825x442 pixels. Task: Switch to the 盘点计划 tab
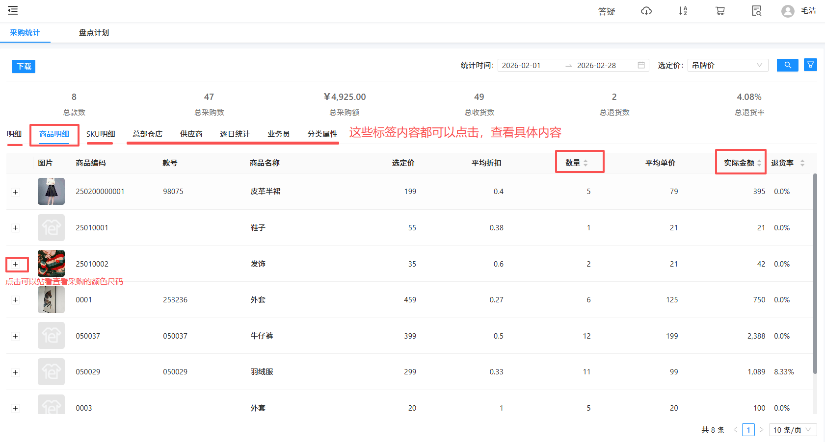click(94, 33)
